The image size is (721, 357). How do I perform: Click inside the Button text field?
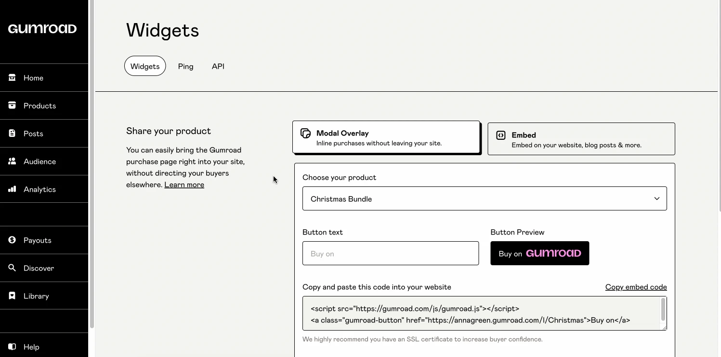pos(390,253)
